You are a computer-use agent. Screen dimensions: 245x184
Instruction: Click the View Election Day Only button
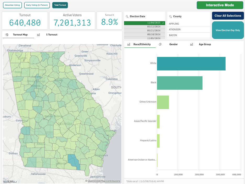click(x=228, y=30)
